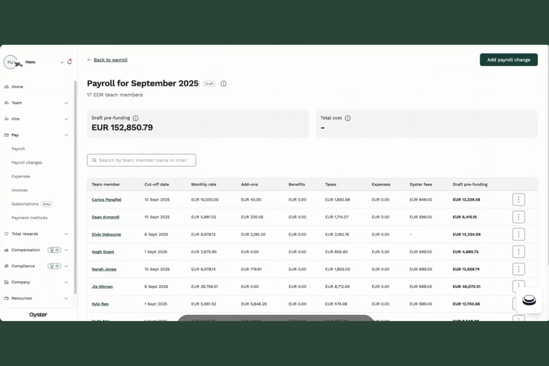The height and width of the screenshot is (366, 549).
Task: Click the Hire person icon
Action: 6,119
